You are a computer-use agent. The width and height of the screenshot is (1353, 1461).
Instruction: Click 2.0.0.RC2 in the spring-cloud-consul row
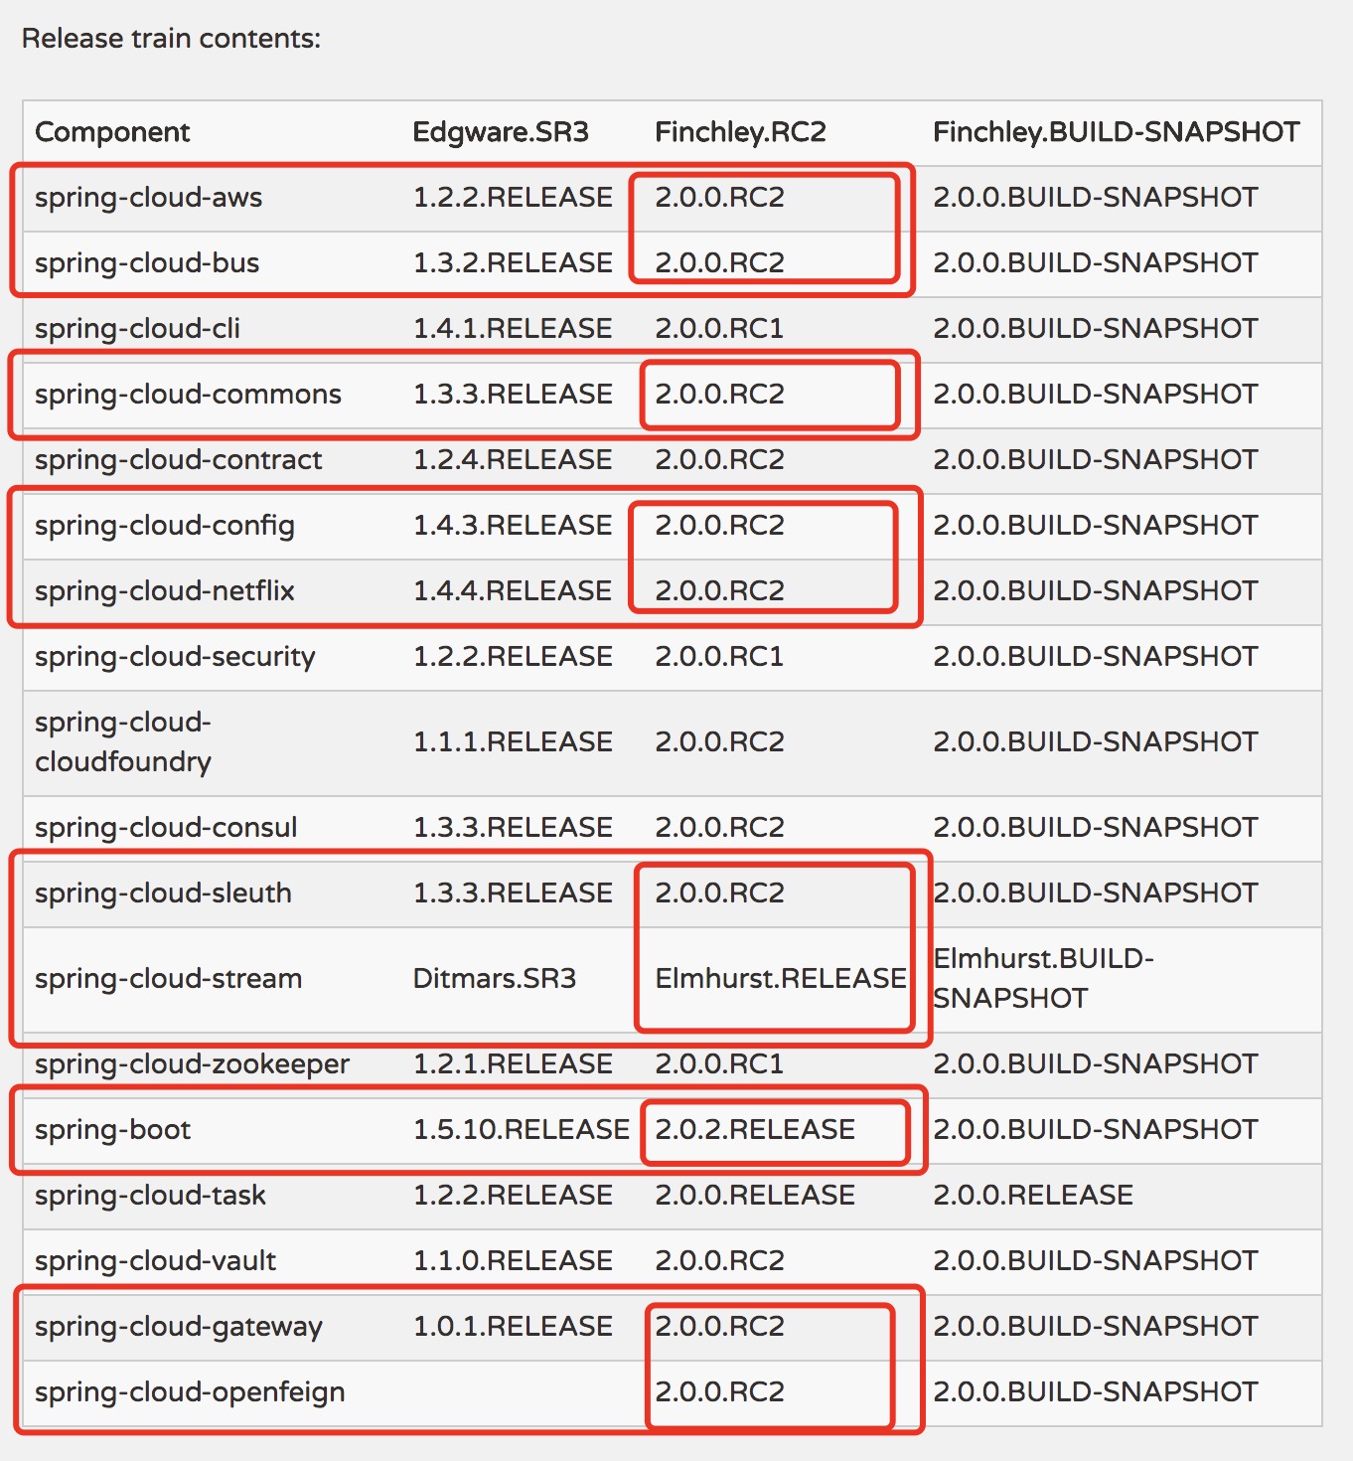pos(719,828)
